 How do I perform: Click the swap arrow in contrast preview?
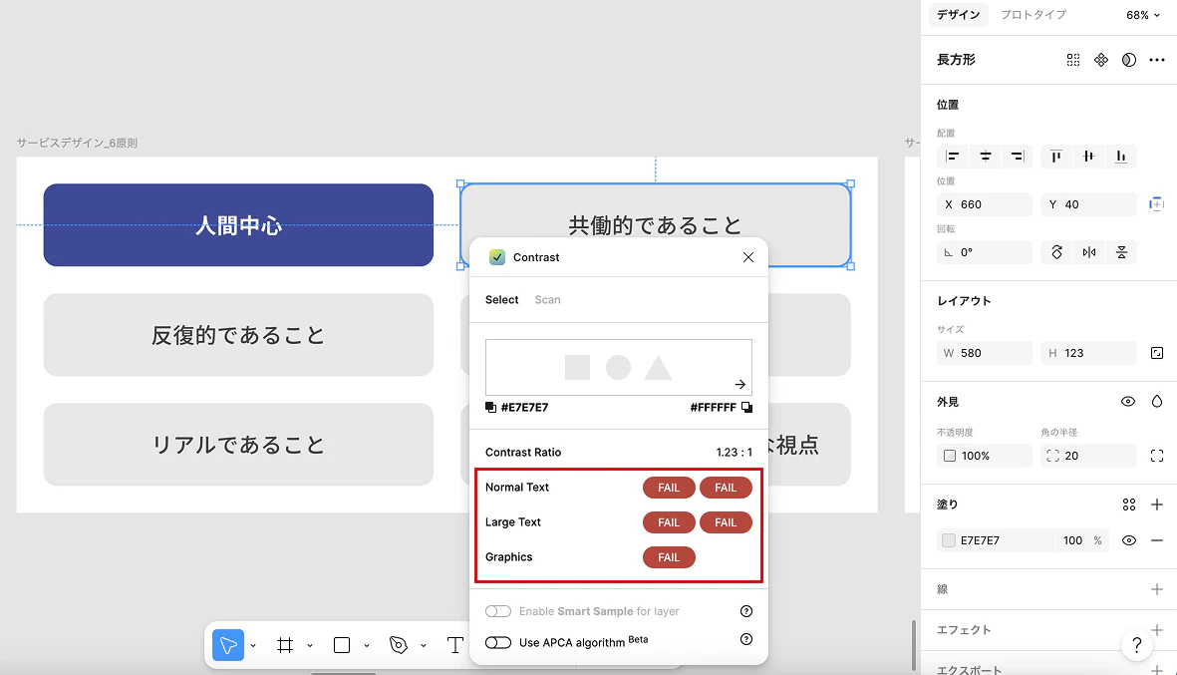740,385
